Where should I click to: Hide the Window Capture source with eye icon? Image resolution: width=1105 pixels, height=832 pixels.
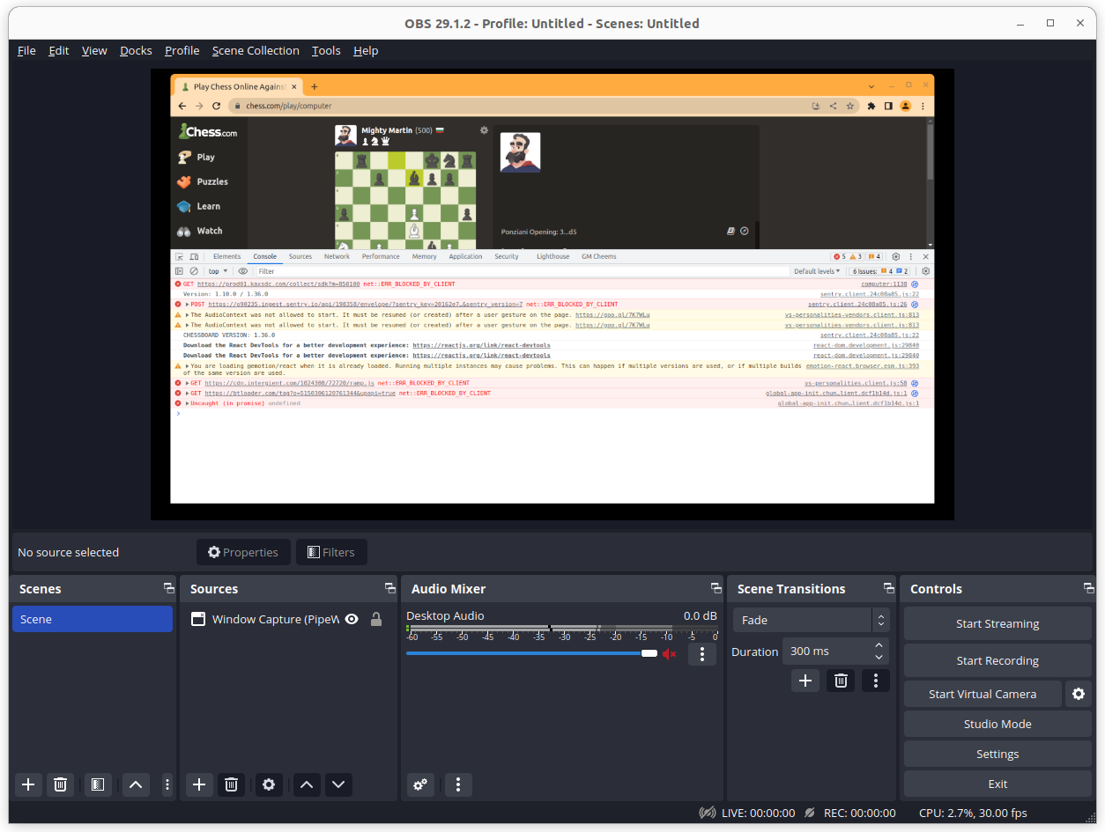352,619
